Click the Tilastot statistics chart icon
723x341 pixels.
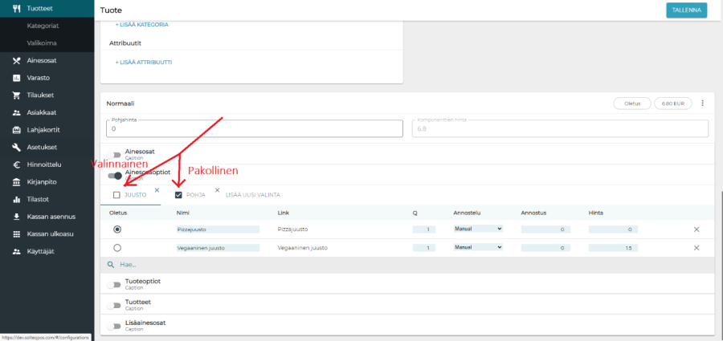16,199
